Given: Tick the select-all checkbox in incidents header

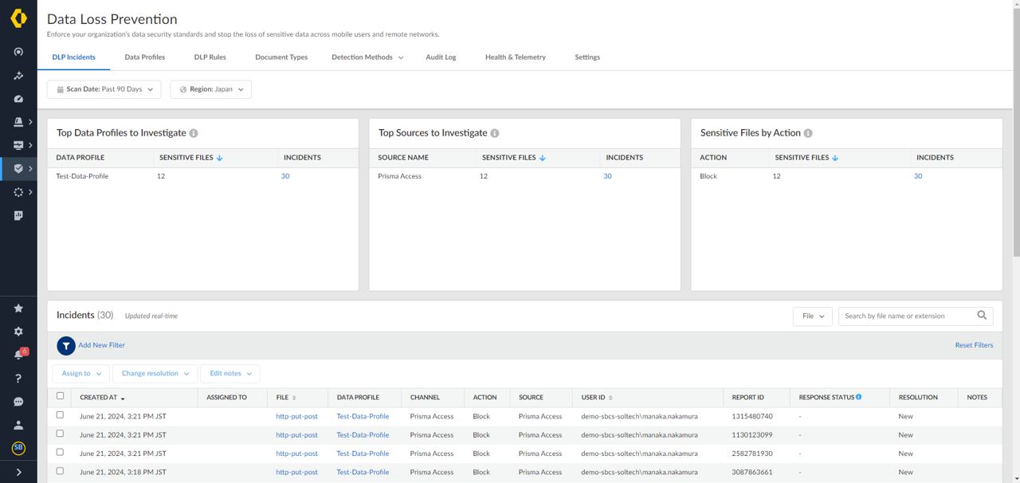Looking at the screenshot, I should (x=60, y=396).
